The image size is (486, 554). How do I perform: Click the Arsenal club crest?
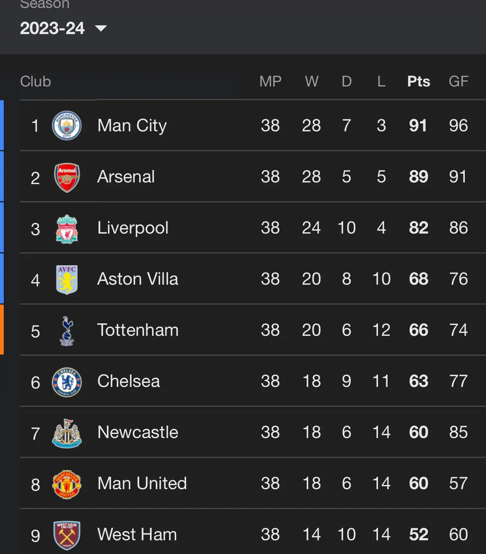[66, 177]
